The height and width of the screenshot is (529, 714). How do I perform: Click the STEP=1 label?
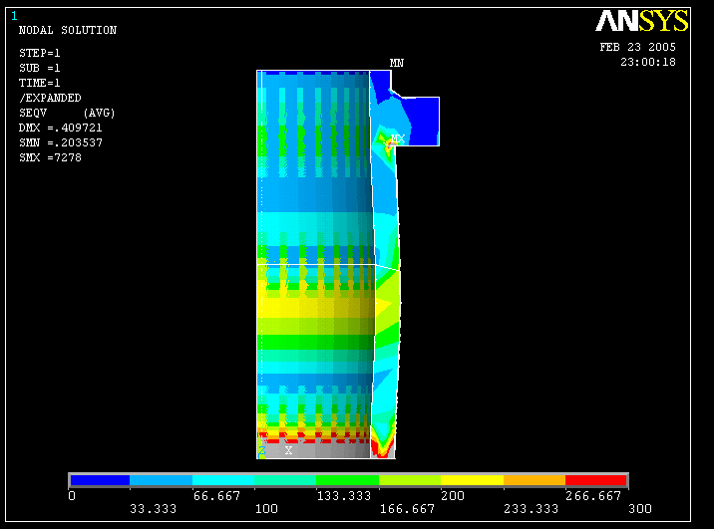coord(39,53)
